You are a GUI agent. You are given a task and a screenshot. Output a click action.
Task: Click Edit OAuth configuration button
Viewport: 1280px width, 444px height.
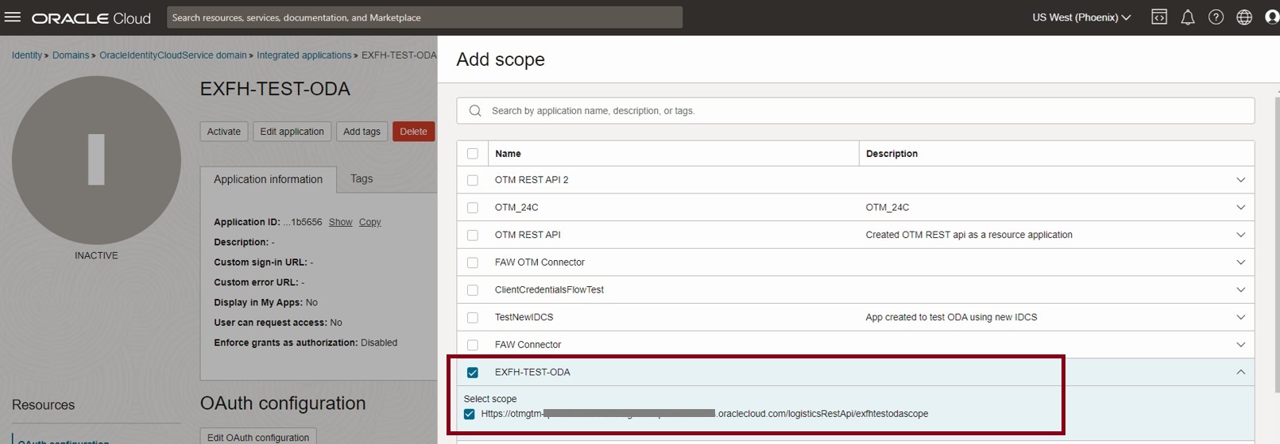[x=258, y=437]
